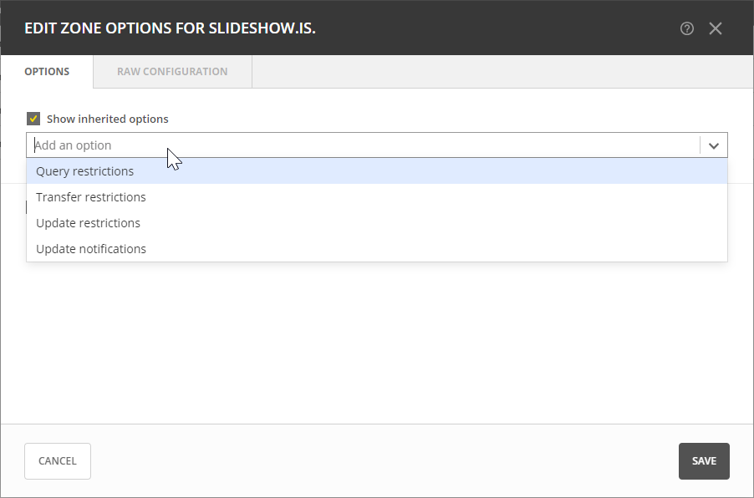Click the dialog title 'Edit Zone Options for slideshow.is.'
This screenshot has height=498, width=754.
(x=170, y=28)
